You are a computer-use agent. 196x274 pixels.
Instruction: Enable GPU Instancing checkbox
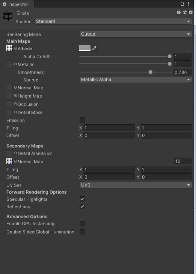tap(82, 223)
